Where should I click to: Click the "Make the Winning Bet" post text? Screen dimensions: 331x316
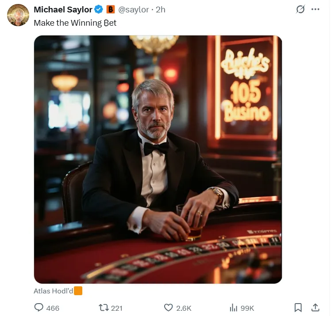point(75,23)
